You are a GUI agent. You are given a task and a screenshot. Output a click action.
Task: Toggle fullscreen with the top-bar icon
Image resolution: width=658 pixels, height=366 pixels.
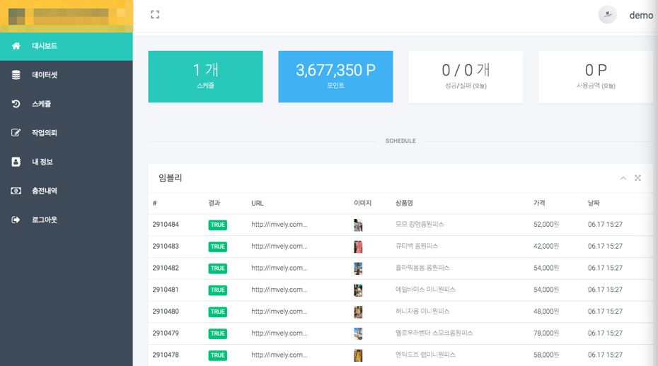point(155,15)
